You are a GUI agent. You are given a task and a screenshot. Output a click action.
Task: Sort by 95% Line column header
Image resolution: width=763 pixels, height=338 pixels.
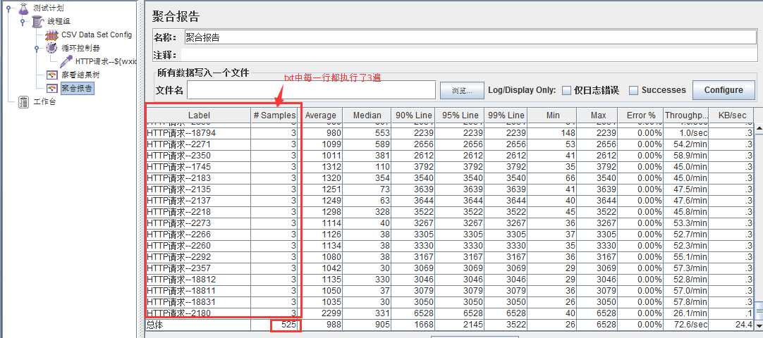460,115
